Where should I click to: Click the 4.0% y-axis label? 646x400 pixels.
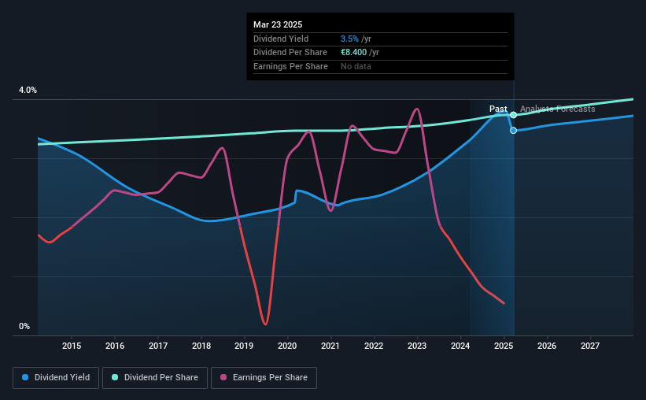click(x=28, y=91)
